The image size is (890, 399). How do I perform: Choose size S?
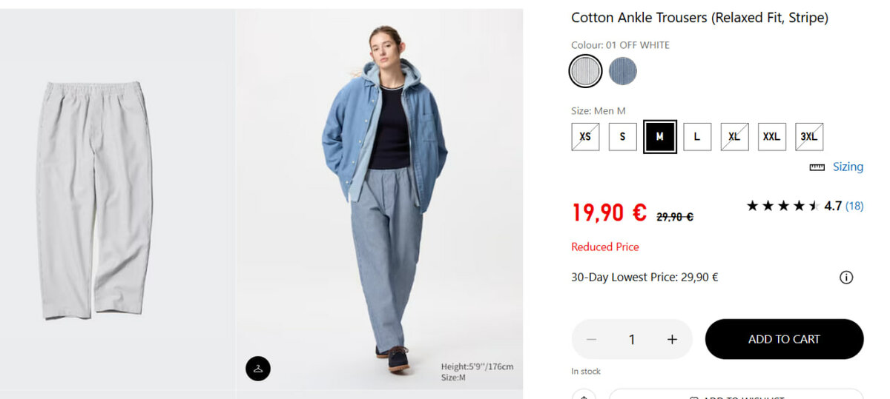coord(623,137)
